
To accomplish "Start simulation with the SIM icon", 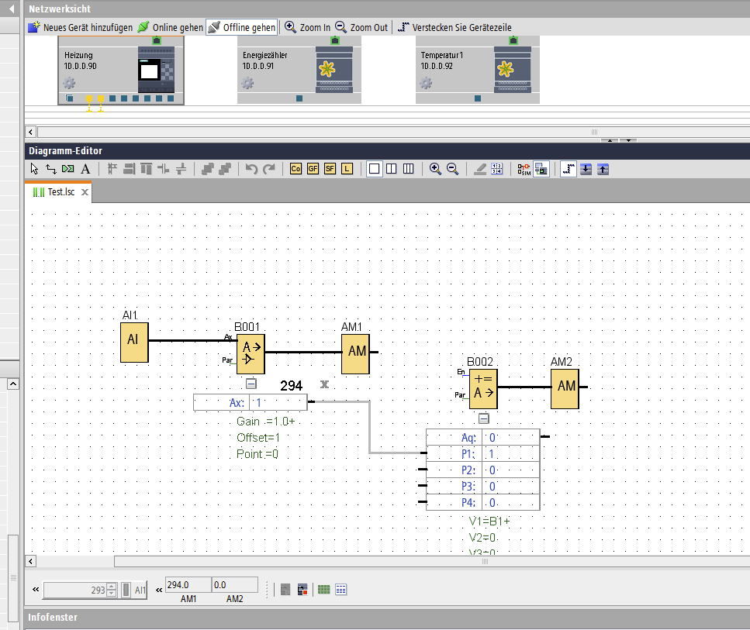I will click(524, 169).
